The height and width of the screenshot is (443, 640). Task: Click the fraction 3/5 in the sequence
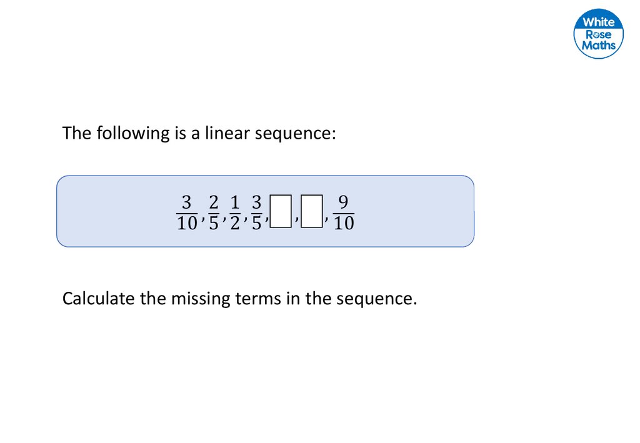click(x=256, y=211)
